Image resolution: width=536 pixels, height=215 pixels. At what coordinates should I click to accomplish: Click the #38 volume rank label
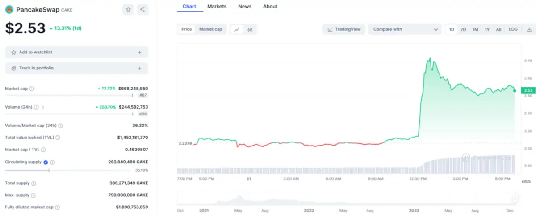click(143, 114)
